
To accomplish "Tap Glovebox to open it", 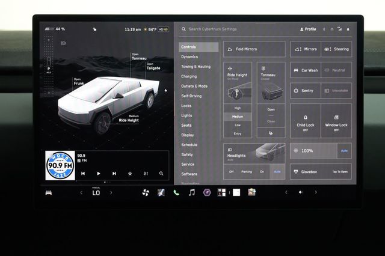I will [x=321, y=172].
